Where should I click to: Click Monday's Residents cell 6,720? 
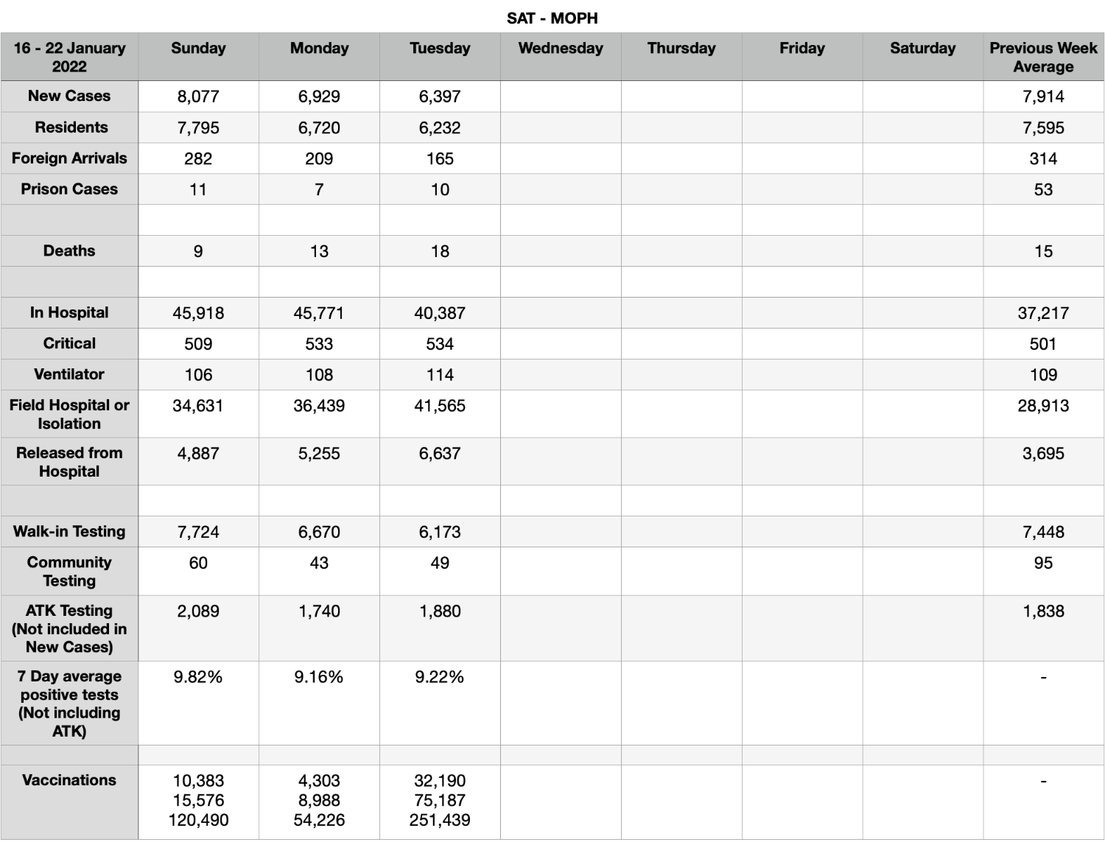[319, 127]
